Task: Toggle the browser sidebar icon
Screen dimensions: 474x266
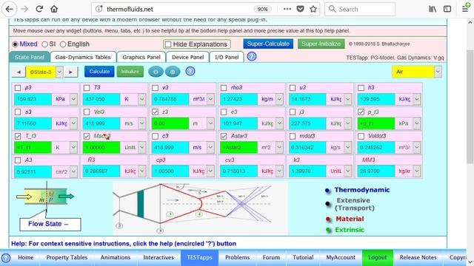Action: coord(447,9)
